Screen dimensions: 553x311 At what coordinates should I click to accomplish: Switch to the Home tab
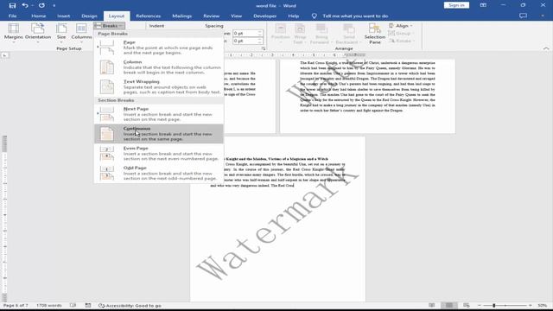point(38,16)
